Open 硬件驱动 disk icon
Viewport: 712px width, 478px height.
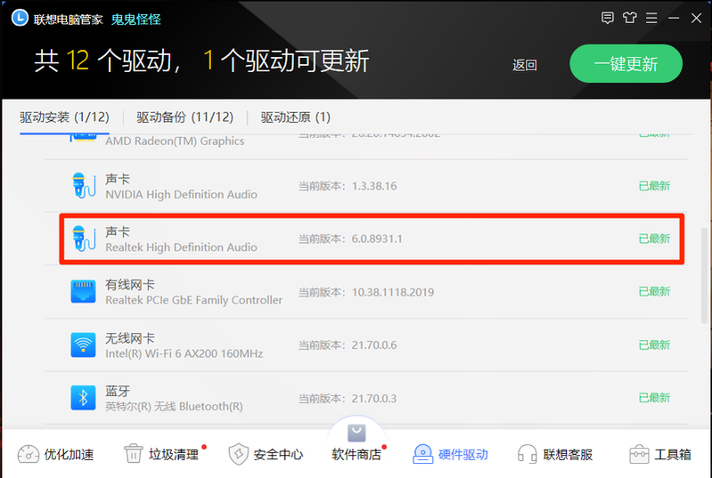click(422, 454)
